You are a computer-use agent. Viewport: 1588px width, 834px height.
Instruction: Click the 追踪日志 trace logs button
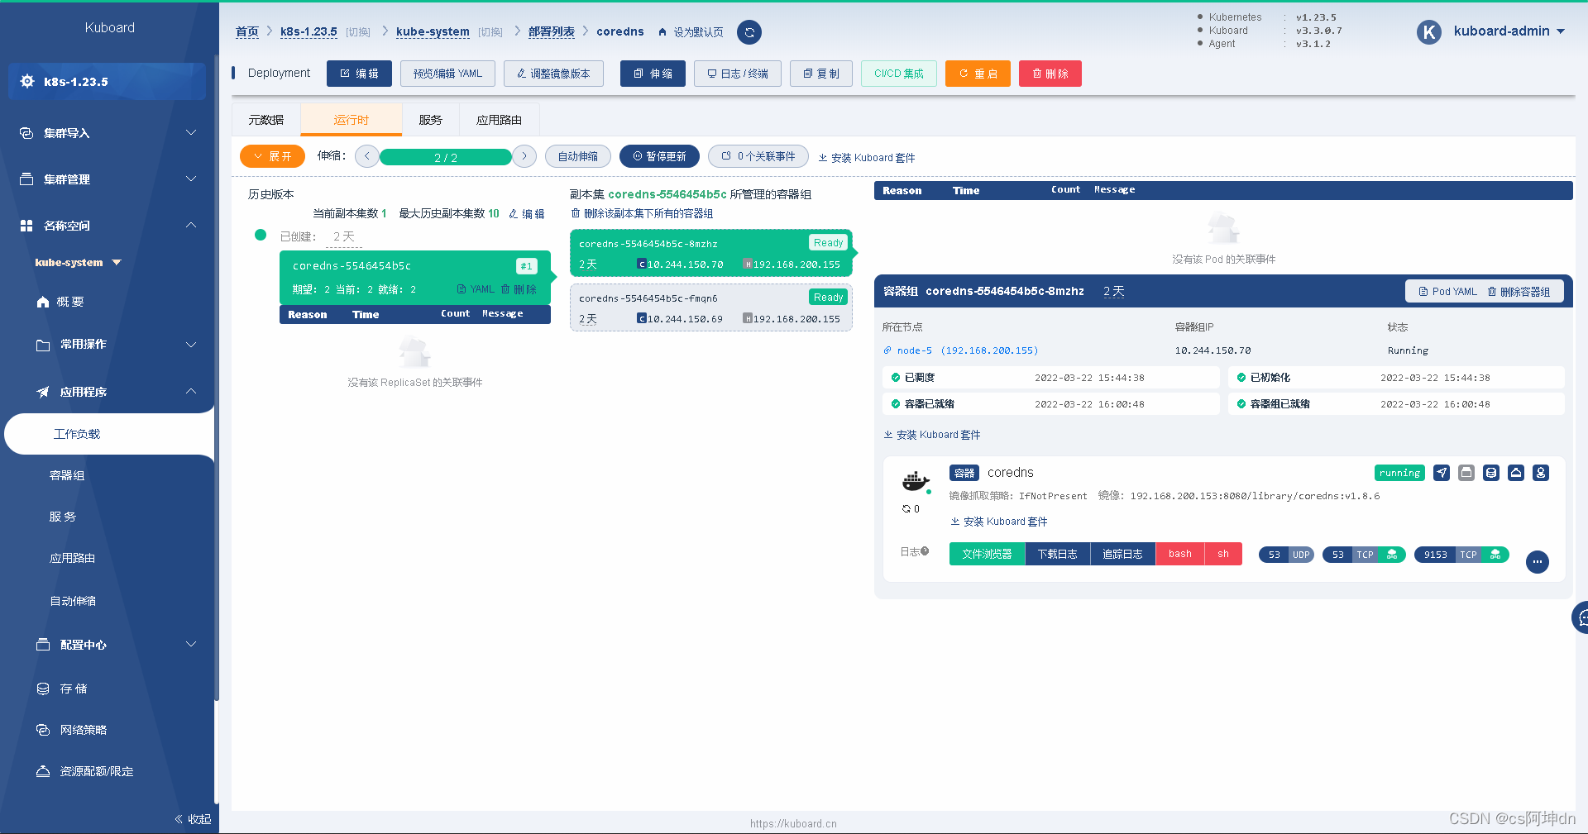point(1122,554)
